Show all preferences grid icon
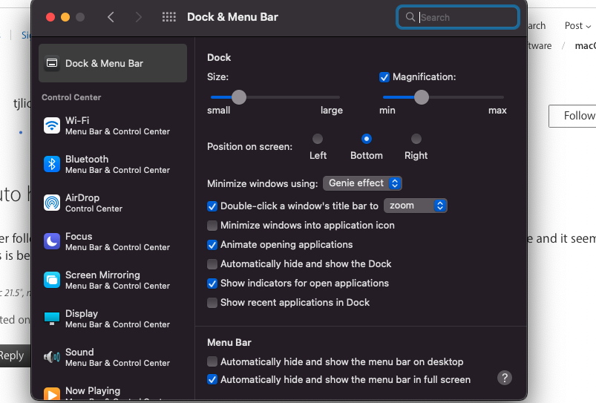The height and width of the screenshot is (403, 596). pos(168,17)
